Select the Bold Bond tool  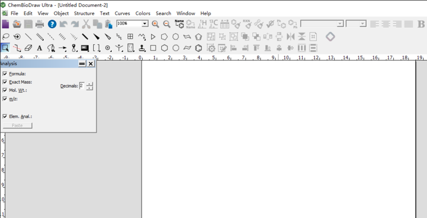pyautogui.click(x=85, y=37)
